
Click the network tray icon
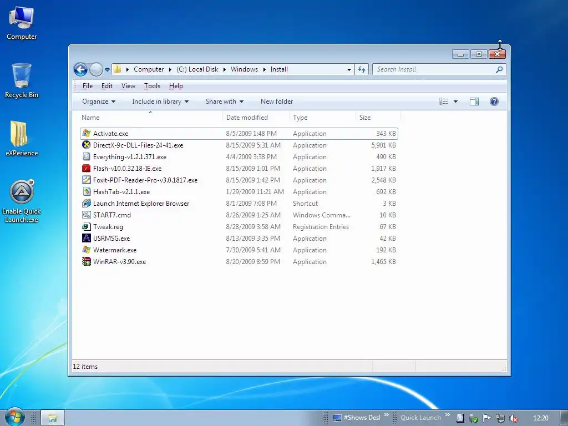tap(500, 418)
